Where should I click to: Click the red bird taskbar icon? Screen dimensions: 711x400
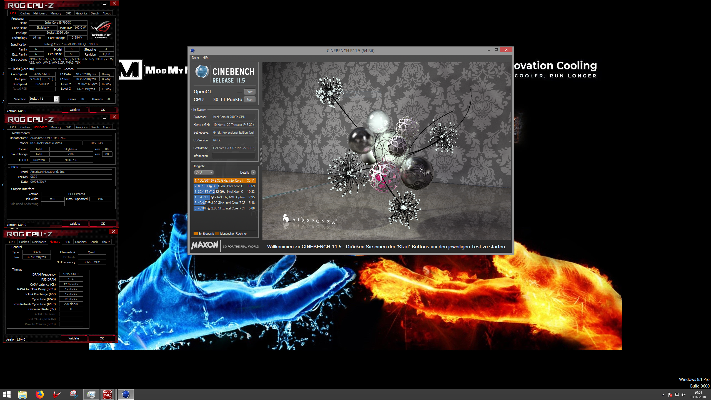pyautogui.click(x=57, y=394)
